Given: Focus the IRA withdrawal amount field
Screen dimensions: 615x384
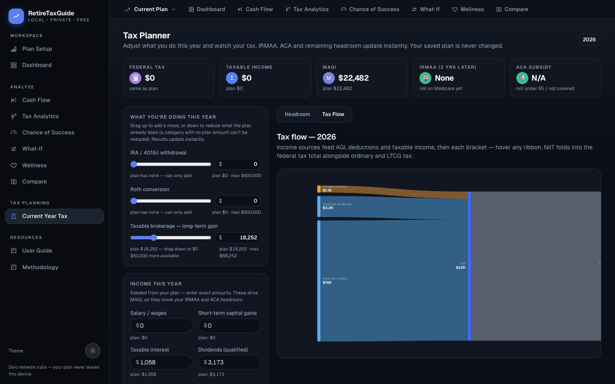Looking at the screenshot, I should coord(238,164).
